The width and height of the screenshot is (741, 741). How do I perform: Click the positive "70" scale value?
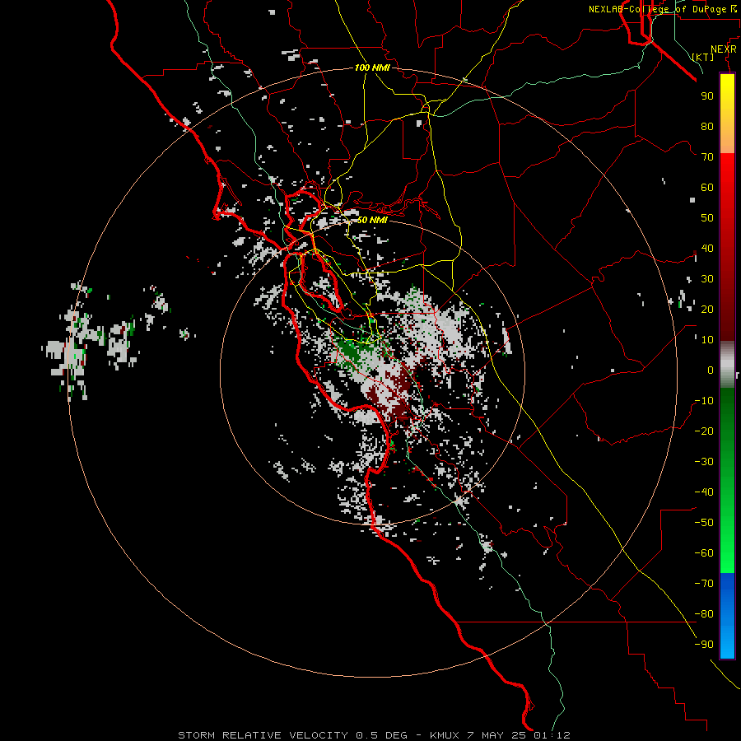[707, 157]
